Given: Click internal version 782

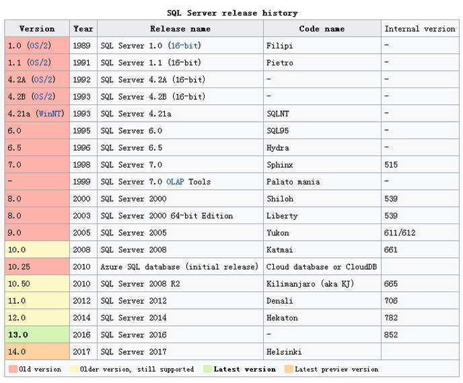Looking at the screenshot, I should 391,318.
